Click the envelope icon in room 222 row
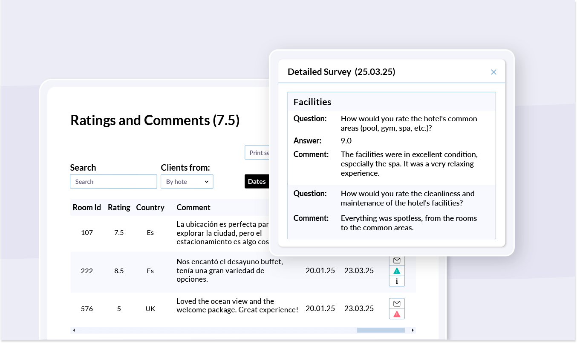Viewport: 577px width, 343px height. [x=397, y=260]
